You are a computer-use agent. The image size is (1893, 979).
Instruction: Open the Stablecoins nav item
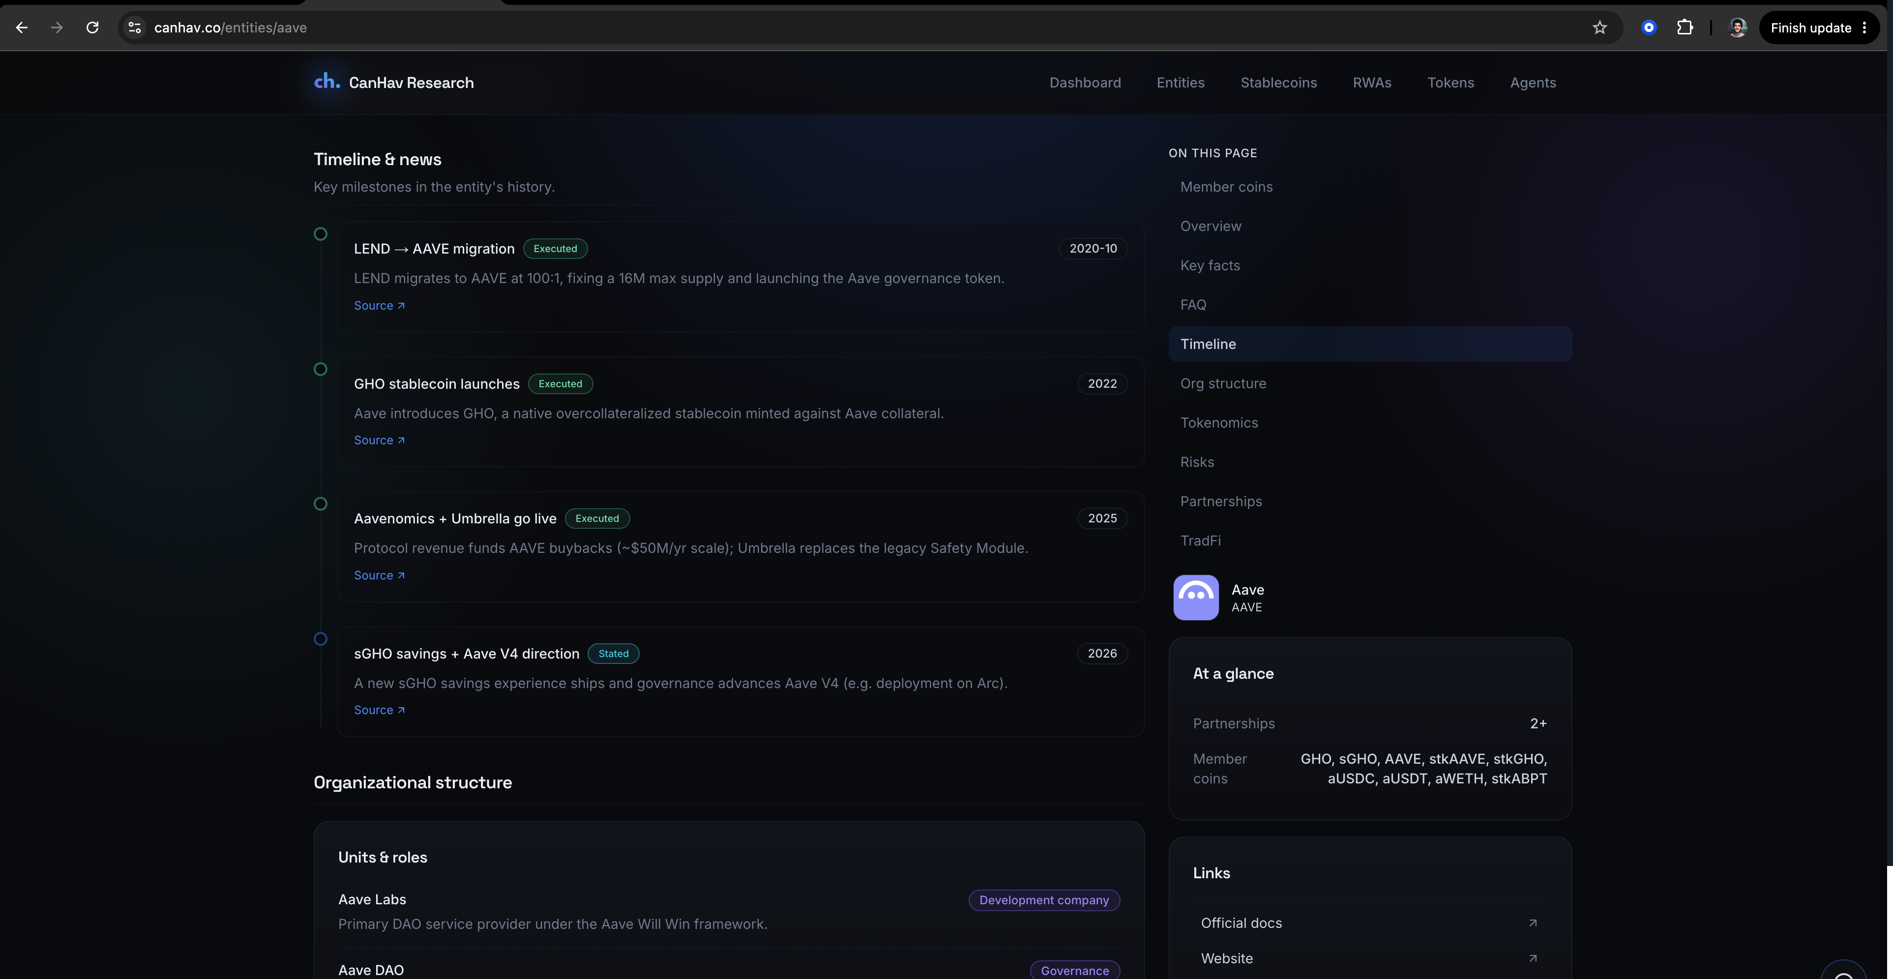(1279, 83)
